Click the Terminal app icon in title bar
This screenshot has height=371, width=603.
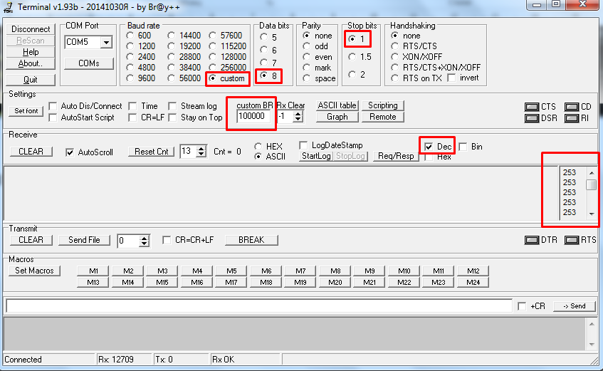coord(8,7)
